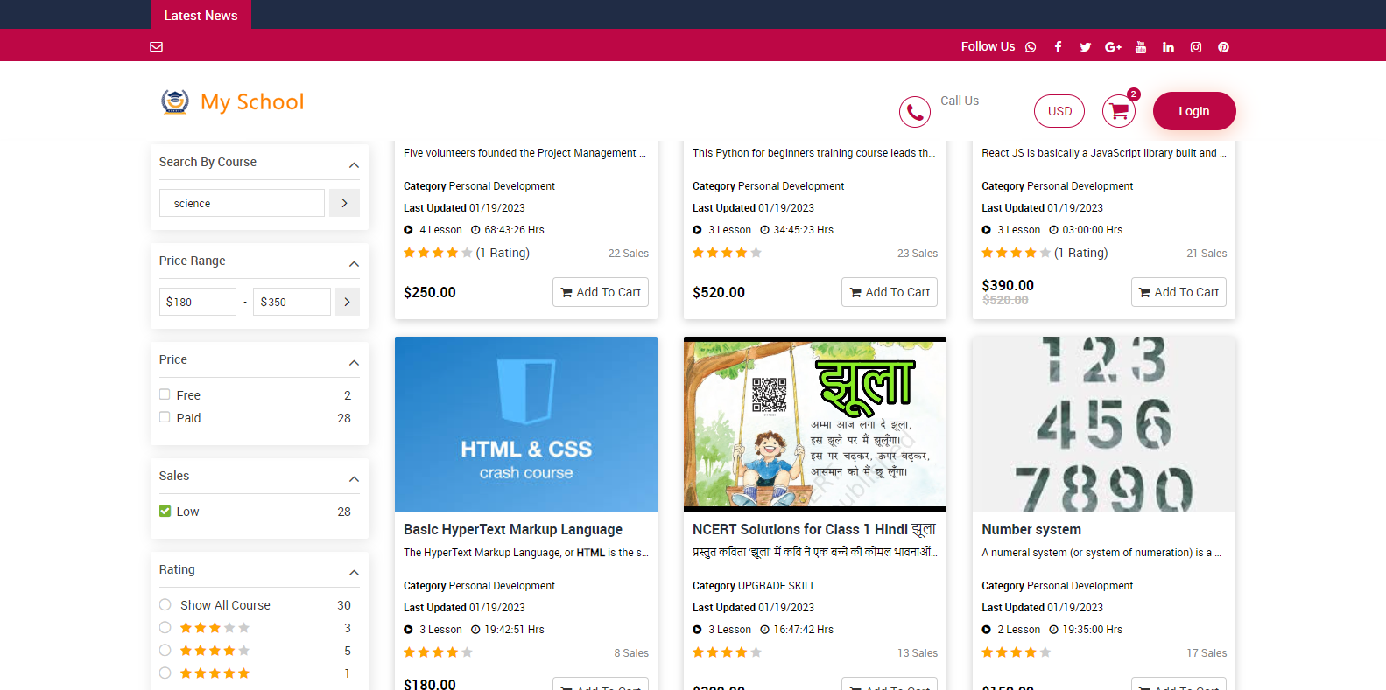
Task: Open the Facebook page icon
Action: 1058,47
